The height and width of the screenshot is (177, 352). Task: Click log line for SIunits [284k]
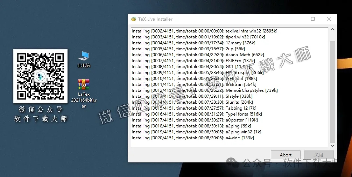click(192, 102)
